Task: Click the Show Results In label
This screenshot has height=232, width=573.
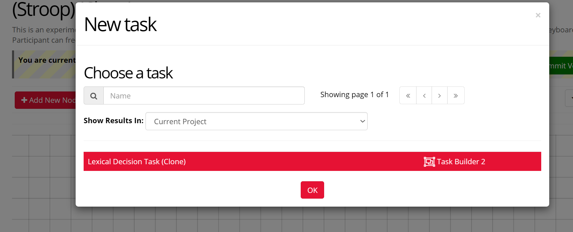Action: click(x=113, y=121)
